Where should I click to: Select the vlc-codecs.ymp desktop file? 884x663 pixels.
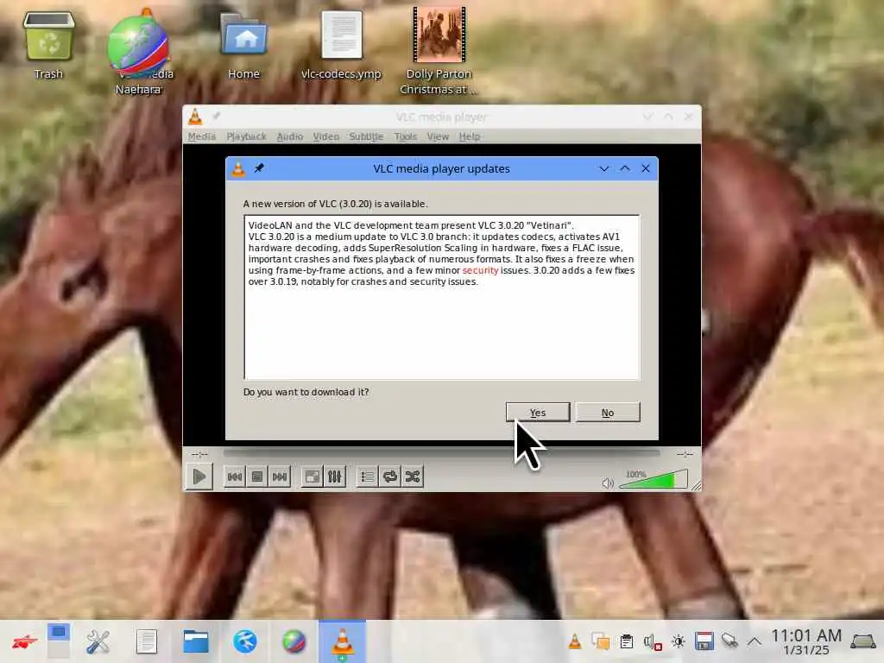click(341, 46)
